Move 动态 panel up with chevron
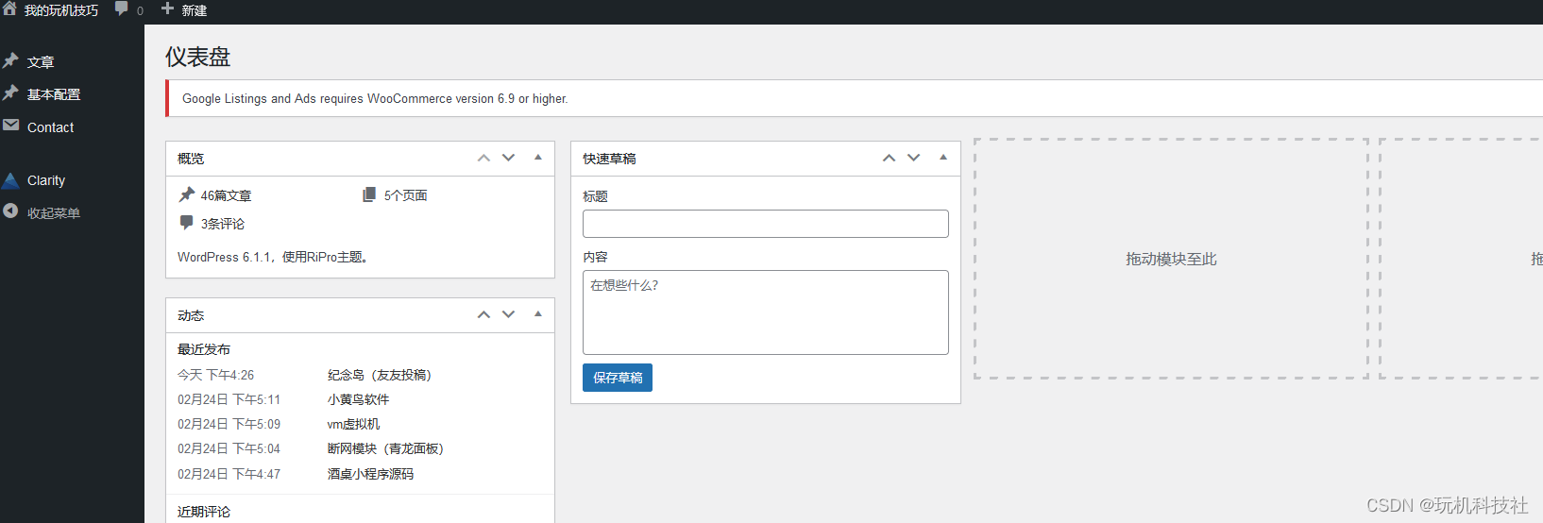1543x523 pixels. (483, 314)
